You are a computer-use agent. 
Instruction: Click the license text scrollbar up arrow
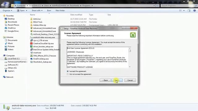[130, 48]
